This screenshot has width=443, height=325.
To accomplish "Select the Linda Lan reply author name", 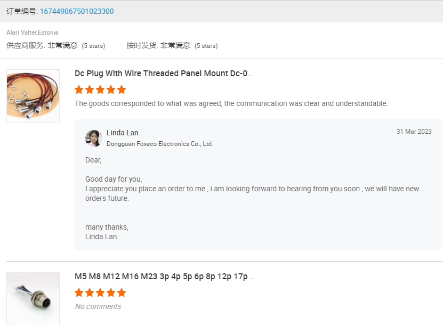I will 122,133.
